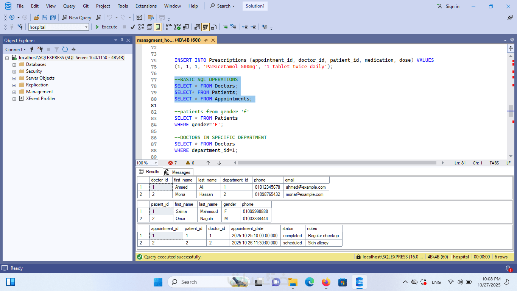
Task: Refresh the Object Explorer tree
Action: coord(65,49)
